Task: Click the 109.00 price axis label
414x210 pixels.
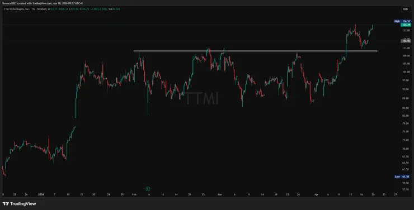Action: point(406,56)
